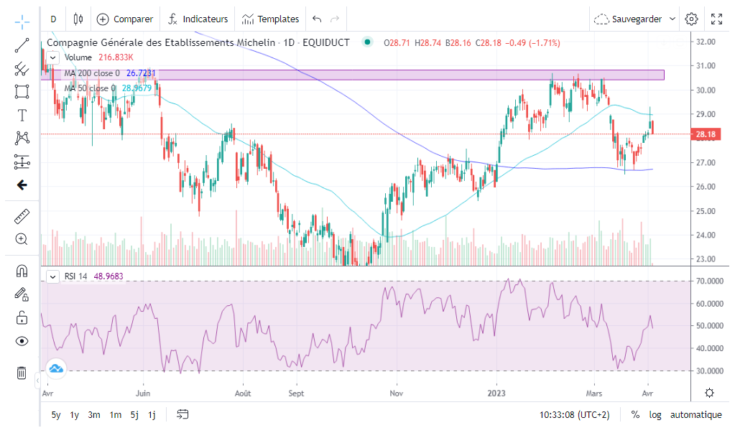Open the candlestick chart style selector
This screenshot has height=433, width=735.
(78, 19)
